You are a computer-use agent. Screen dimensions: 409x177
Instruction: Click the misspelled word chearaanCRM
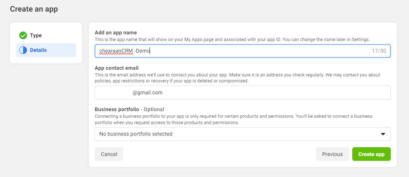click(116, 51)
